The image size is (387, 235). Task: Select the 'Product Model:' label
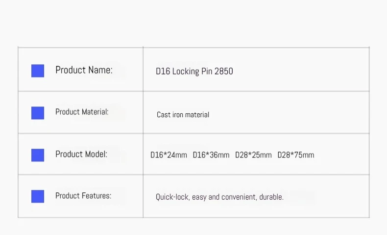coord(81,154)
